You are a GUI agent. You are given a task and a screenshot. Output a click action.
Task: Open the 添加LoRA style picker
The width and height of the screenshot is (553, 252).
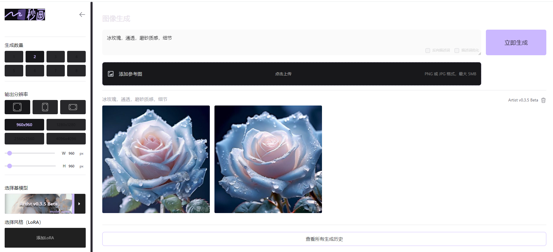(45, 238)
